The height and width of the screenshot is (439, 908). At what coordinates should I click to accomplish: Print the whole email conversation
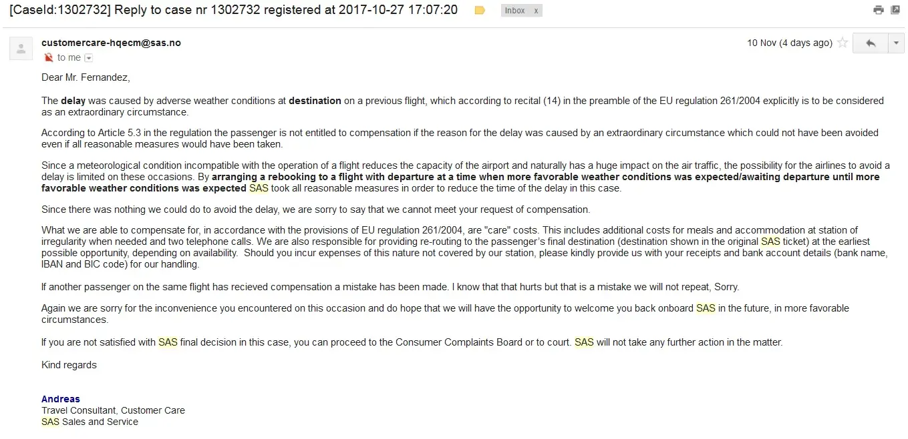click(x=879, y=10)
